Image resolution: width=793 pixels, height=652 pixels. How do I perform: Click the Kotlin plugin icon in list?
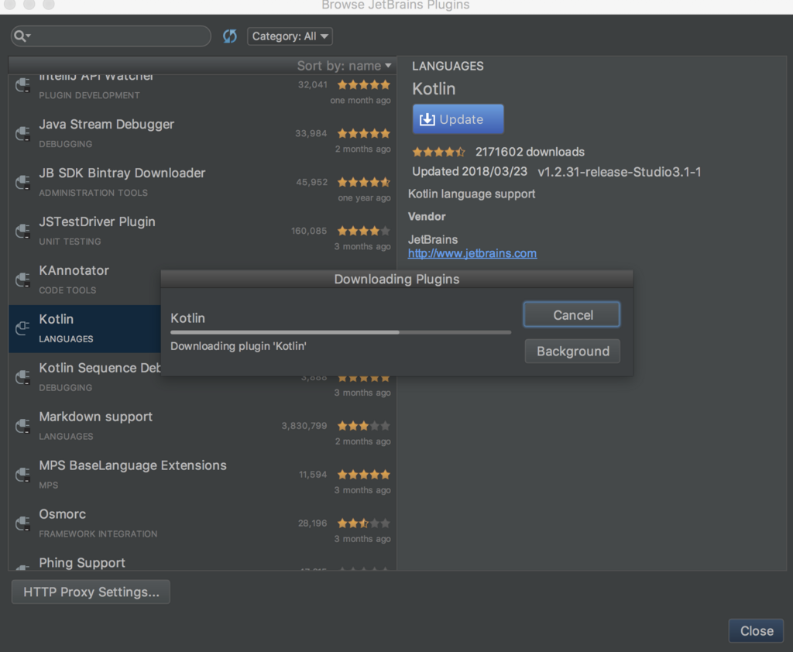(x=22, y=329)
